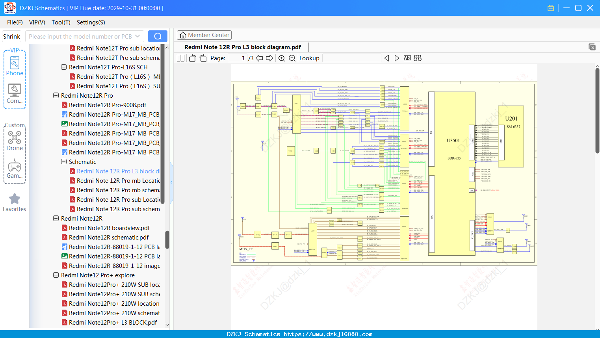The width and height of the screenshot is (600, 338).
Task: Find previous lookup match
Action: pyautogui.click(x=386, y=58)
